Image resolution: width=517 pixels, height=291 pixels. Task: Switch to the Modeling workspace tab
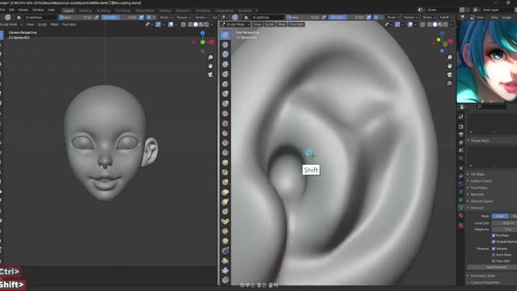85,11
